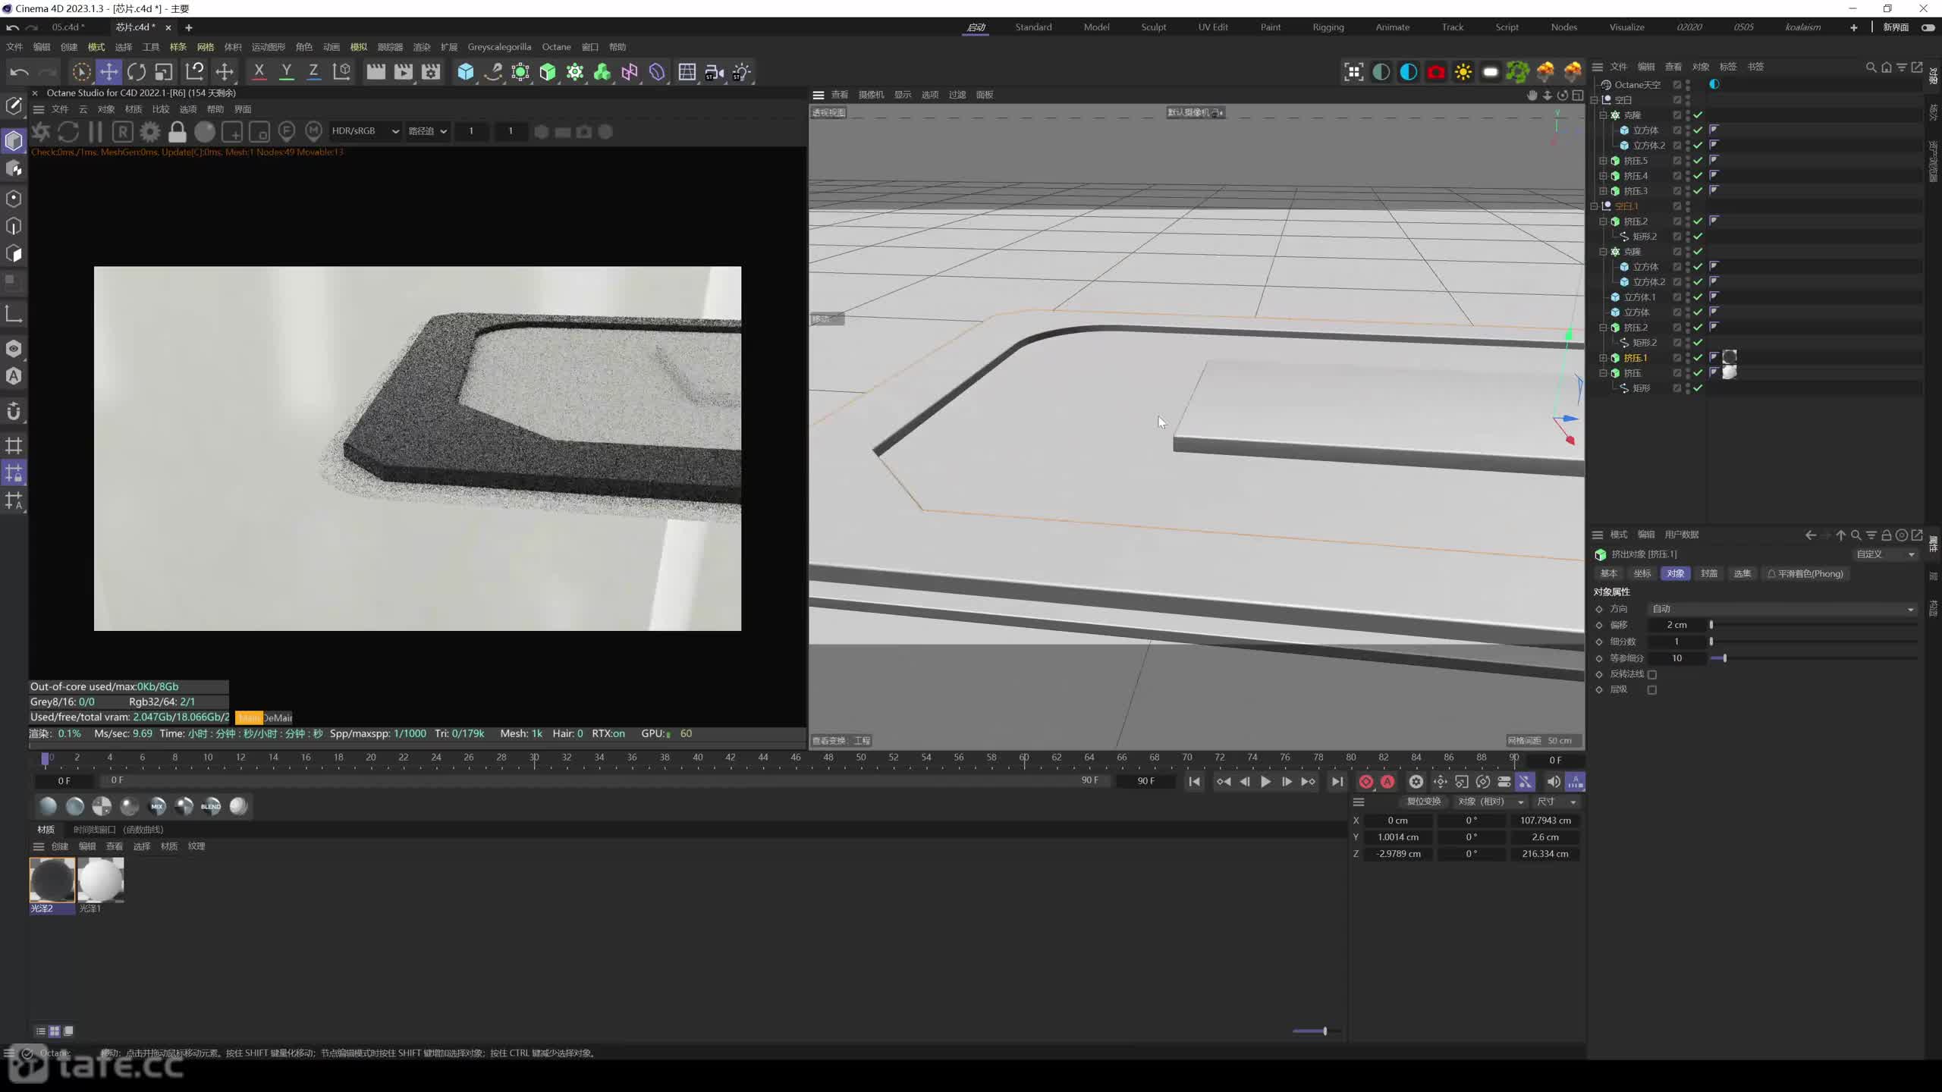Play the animation forward

pyautogui.click(x=1265, y=782)
